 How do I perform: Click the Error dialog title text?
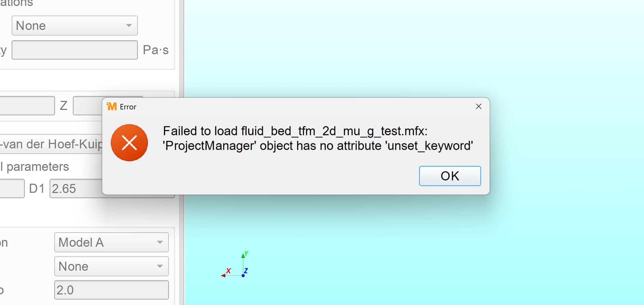(128, 107)
